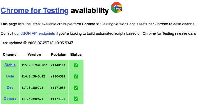The width and height of the screenshot is (208, 107).
Task: Click revision r1148114 cell
Action: [x=59, y=65]
